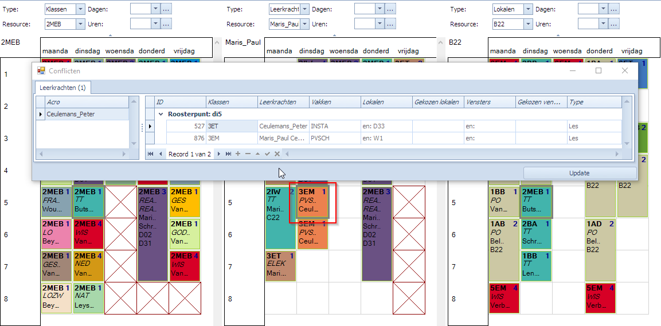
Task: Open Resource dropdown showing 2MEB
Action: point(80,24)
